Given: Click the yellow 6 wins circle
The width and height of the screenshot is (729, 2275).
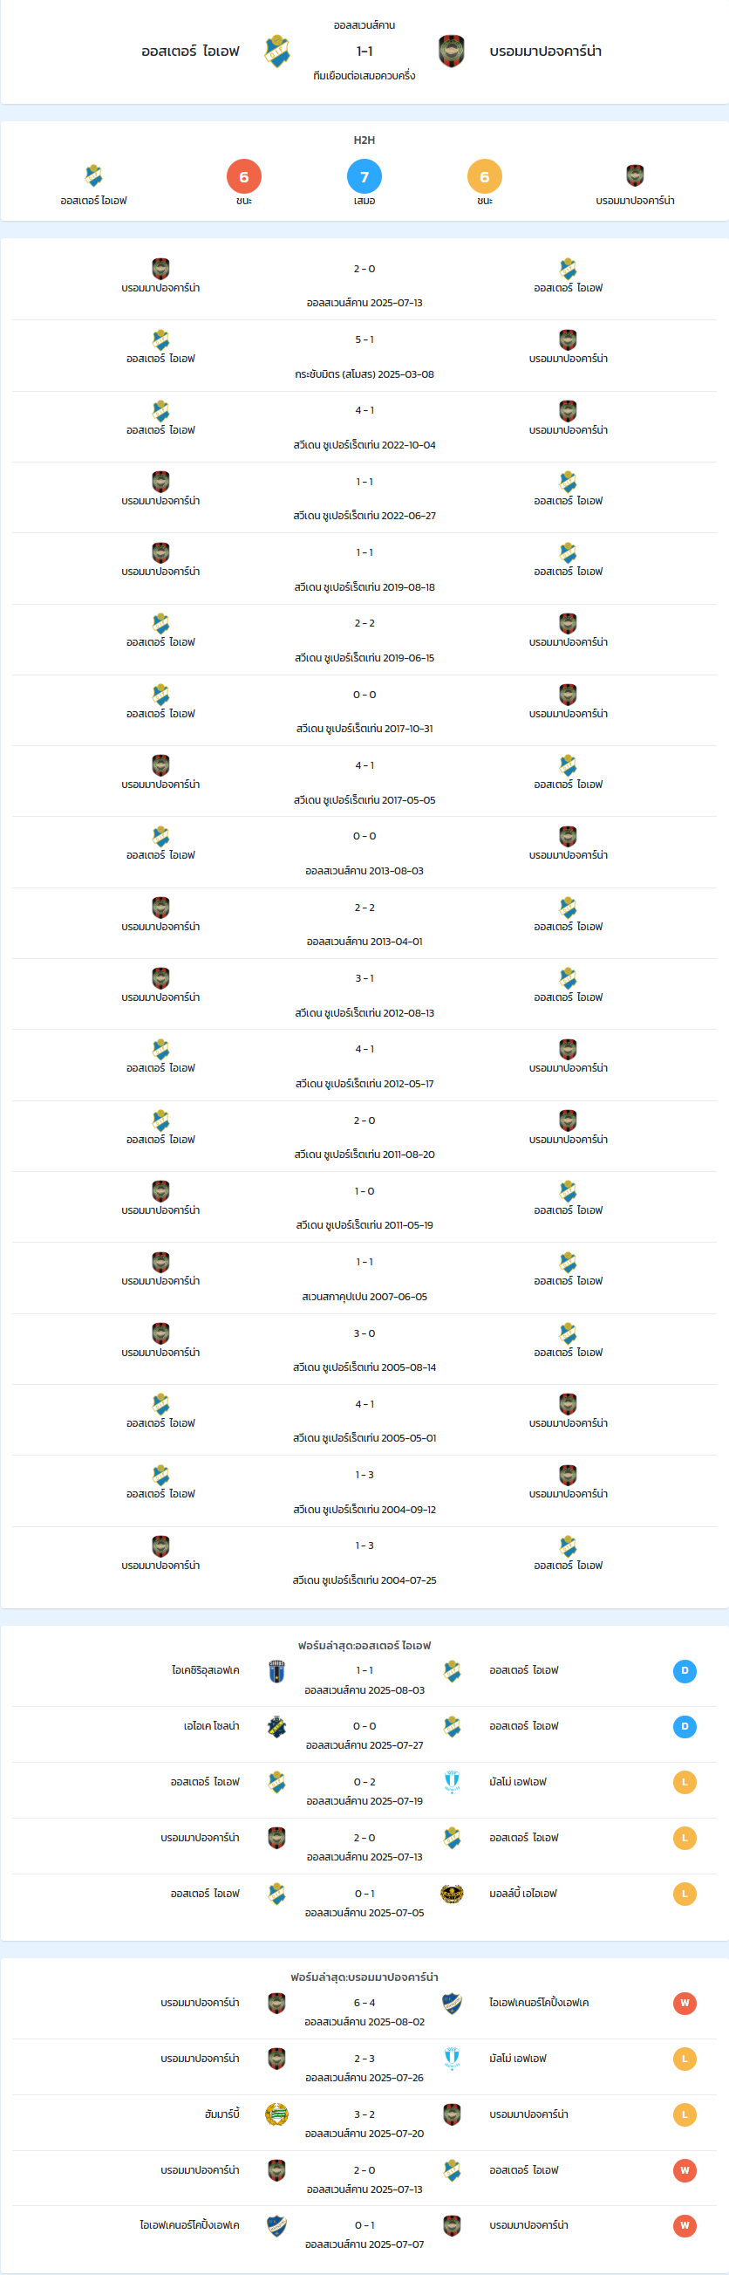Looking at the screenshot, I should point(485,176).
